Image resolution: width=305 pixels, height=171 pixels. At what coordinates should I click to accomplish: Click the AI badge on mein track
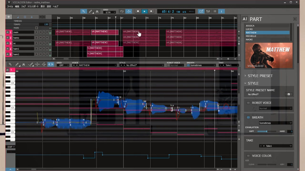(x=8, y=32)
